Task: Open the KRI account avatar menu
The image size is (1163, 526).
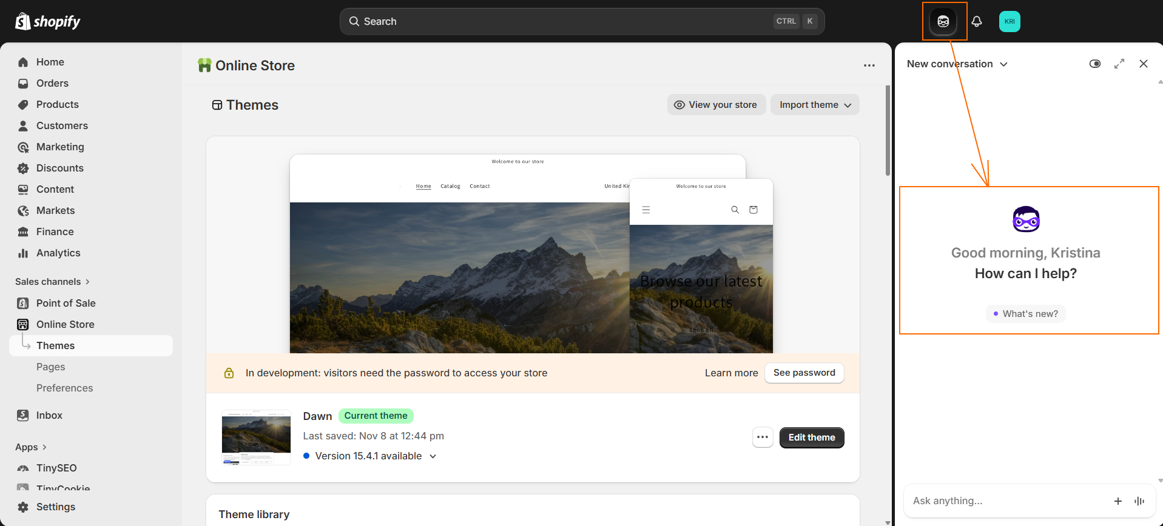Action: click(1010, 22)
